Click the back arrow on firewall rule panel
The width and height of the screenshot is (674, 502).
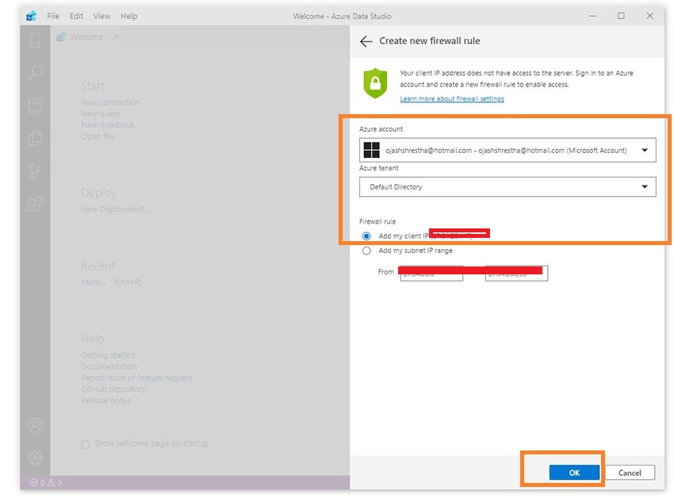[365, 40]
